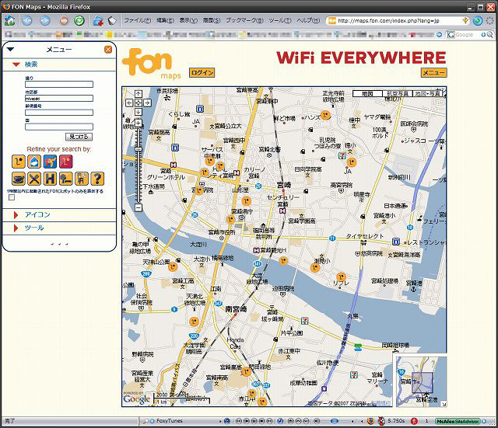This screenshot has width=498, height=428.
Task: Open the 表示 menu
Action: pyautogui.click(x=188, y=21)
